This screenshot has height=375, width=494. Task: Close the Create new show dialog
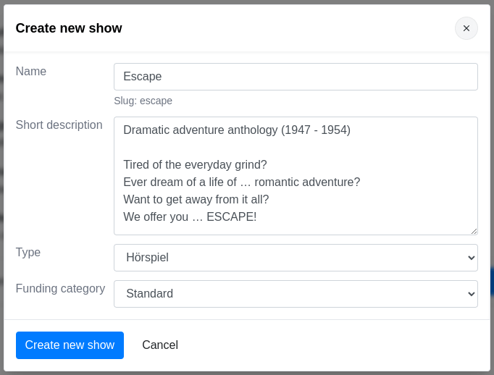[466, 28]
